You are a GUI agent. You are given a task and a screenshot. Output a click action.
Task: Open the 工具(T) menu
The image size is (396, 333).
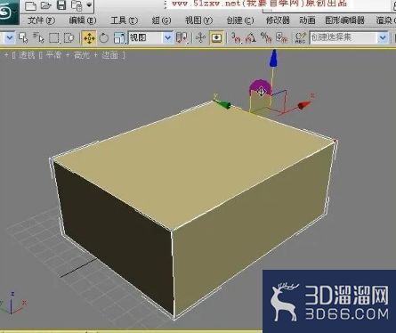(124, 20)
